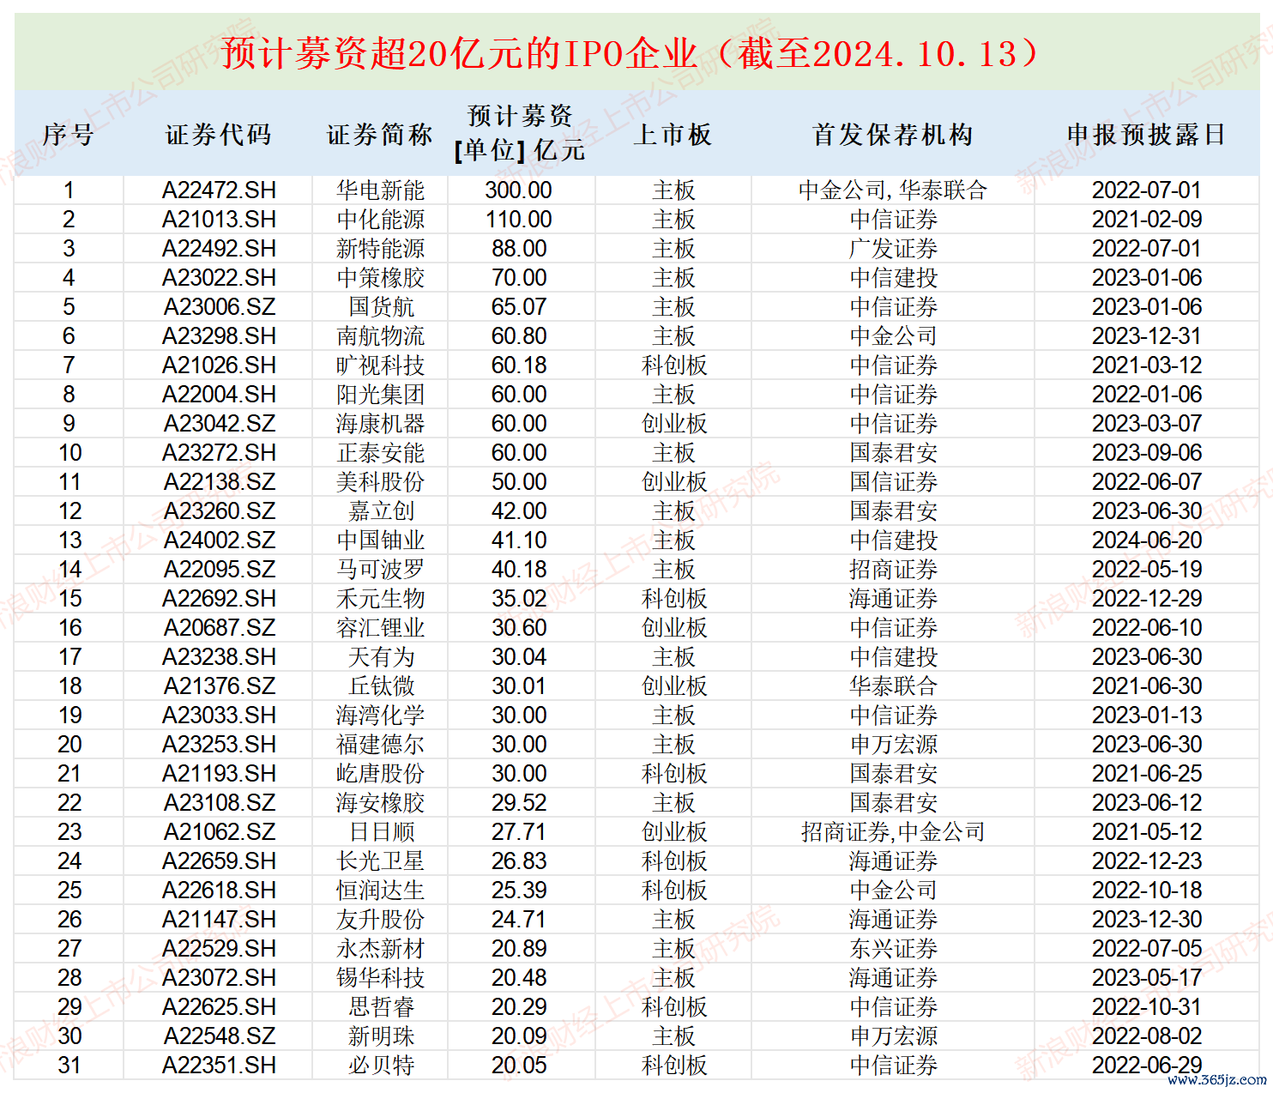Click the 证券简称 column header
The width and height of the screenshot is (1273, 1093).
point(380,135)
